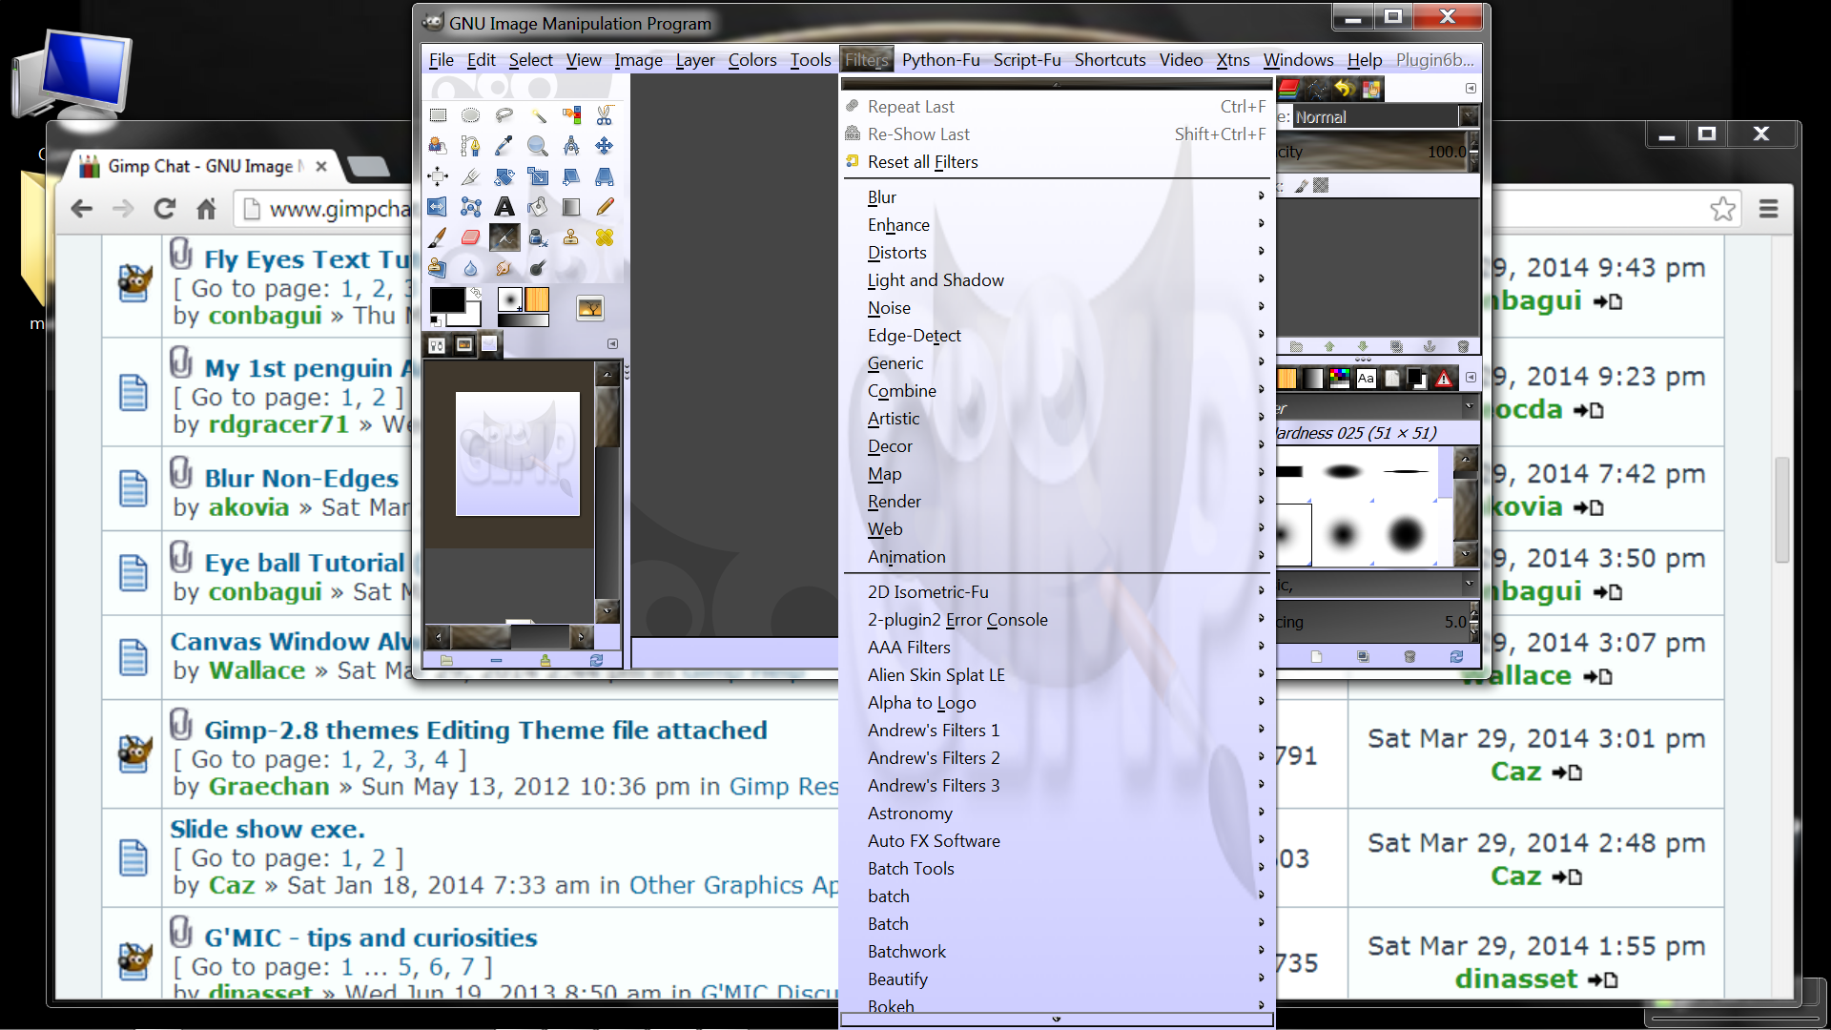Open the Python-Fu menu

[x=940, y=60]
